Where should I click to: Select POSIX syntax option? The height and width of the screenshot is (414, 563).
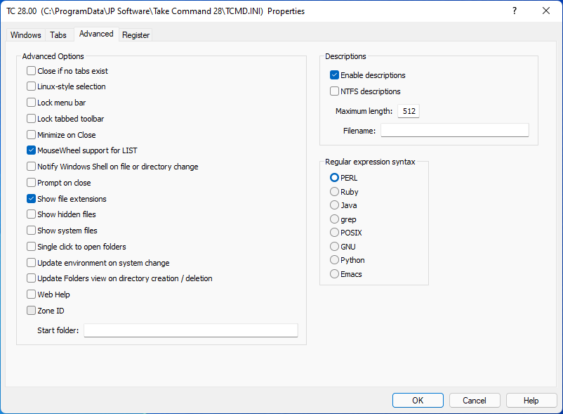point(334,233)
